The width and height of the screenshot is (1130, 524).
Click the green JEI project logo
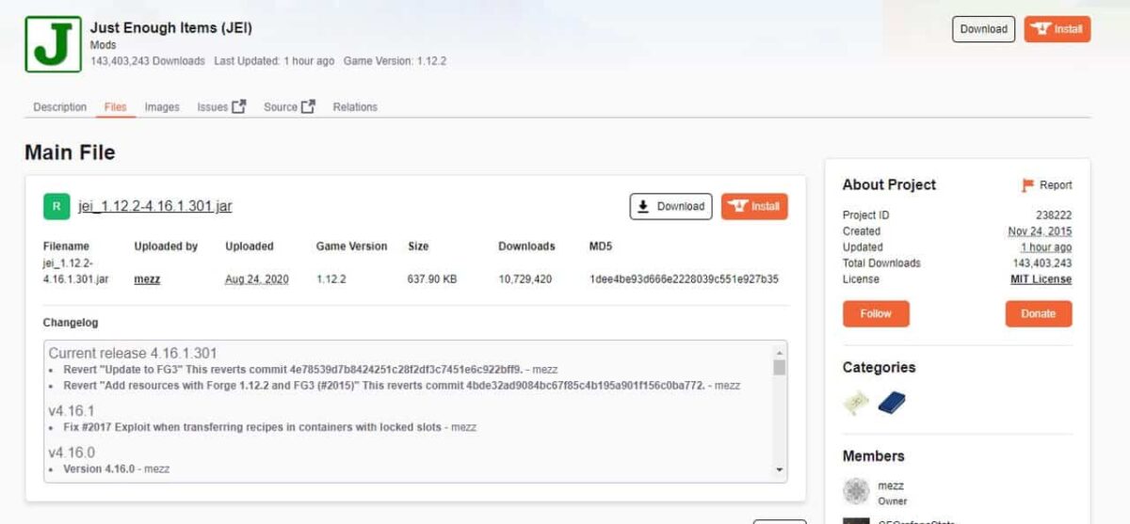tap(53, 43)
